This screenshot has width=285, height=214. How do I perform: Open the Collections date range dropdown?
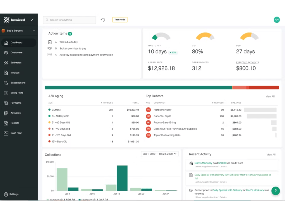pyautogui.click(x=159, y=154)
